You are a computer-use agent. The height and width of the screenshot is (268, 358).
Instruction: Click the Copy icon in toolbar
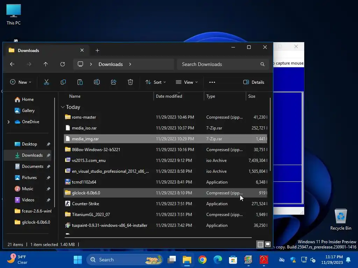(63, 82)
